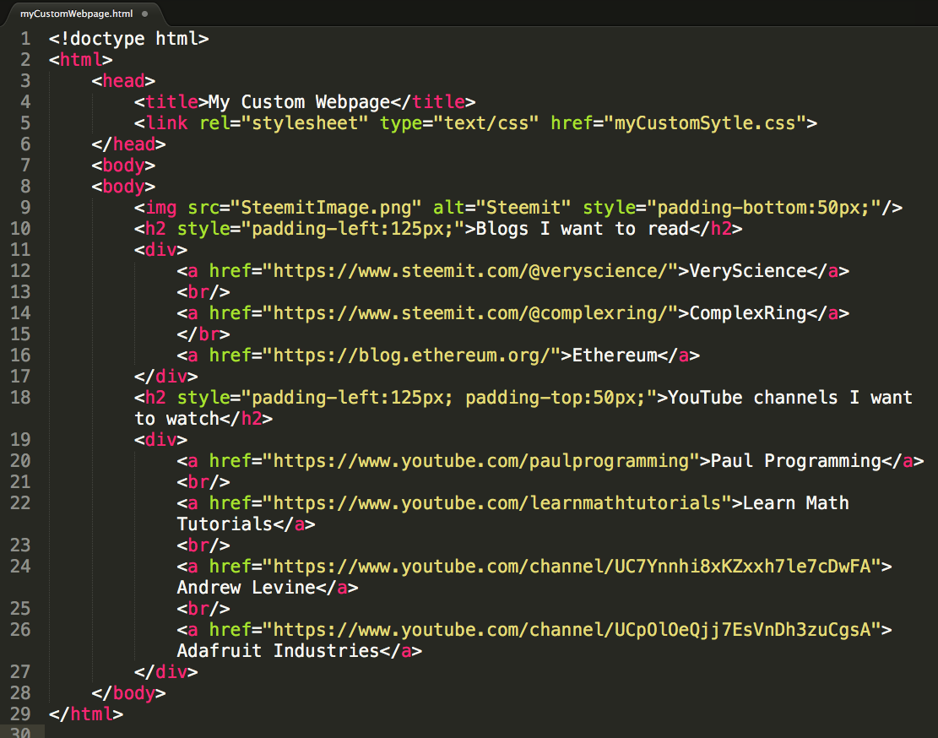Click line number 9 in the gutter
Viewport: 938px width, 738px height.
point(25,208)
